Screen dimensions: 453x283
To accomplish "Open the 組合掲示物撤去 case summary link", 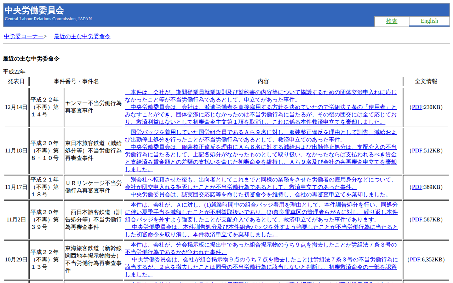I will point(260,260).
